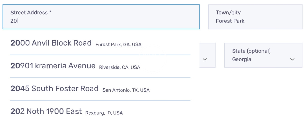305x118 pixels.
Task: Click the "Forest Park" value in Town/city
Action: (x=230, y=21)
